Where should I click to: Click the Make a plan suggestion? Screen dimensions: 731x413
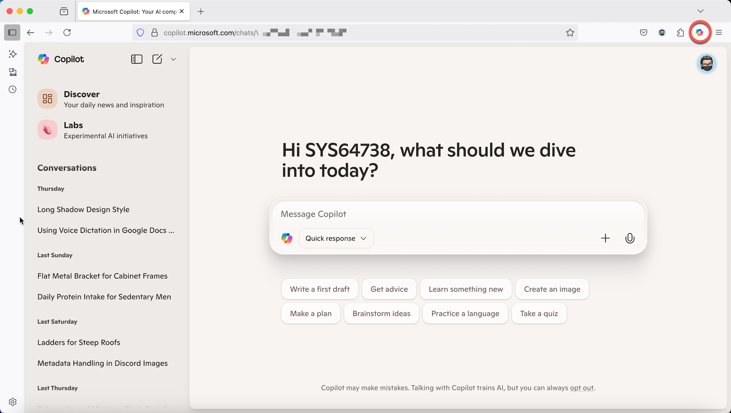pyautogui.click(x=311, y=313)
